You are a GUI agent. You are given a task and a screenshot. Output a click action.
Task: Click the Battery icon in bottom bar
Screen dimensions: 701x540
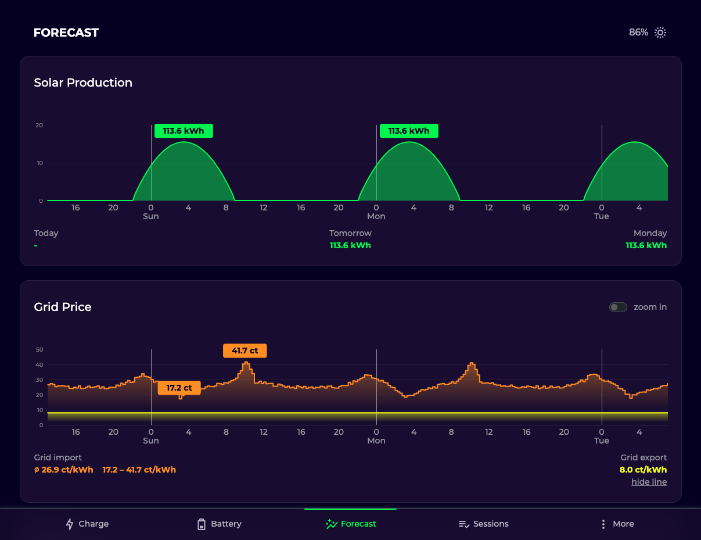(x=202, y=524)
